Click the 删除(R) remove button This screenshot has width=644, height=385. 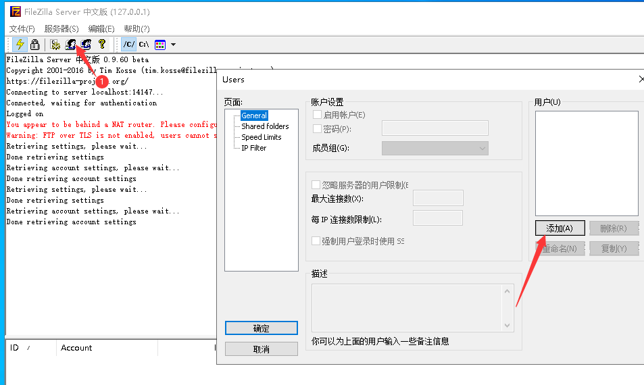pos(614,228)
